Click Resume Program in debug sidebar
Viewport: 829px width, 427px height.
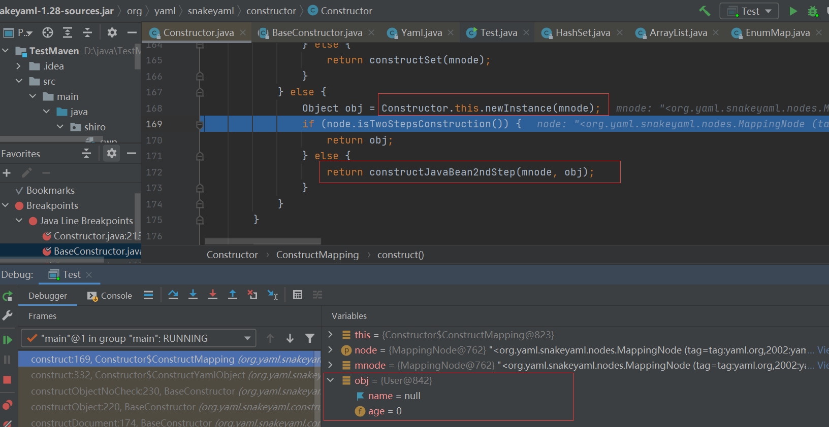tap(7, 340)
